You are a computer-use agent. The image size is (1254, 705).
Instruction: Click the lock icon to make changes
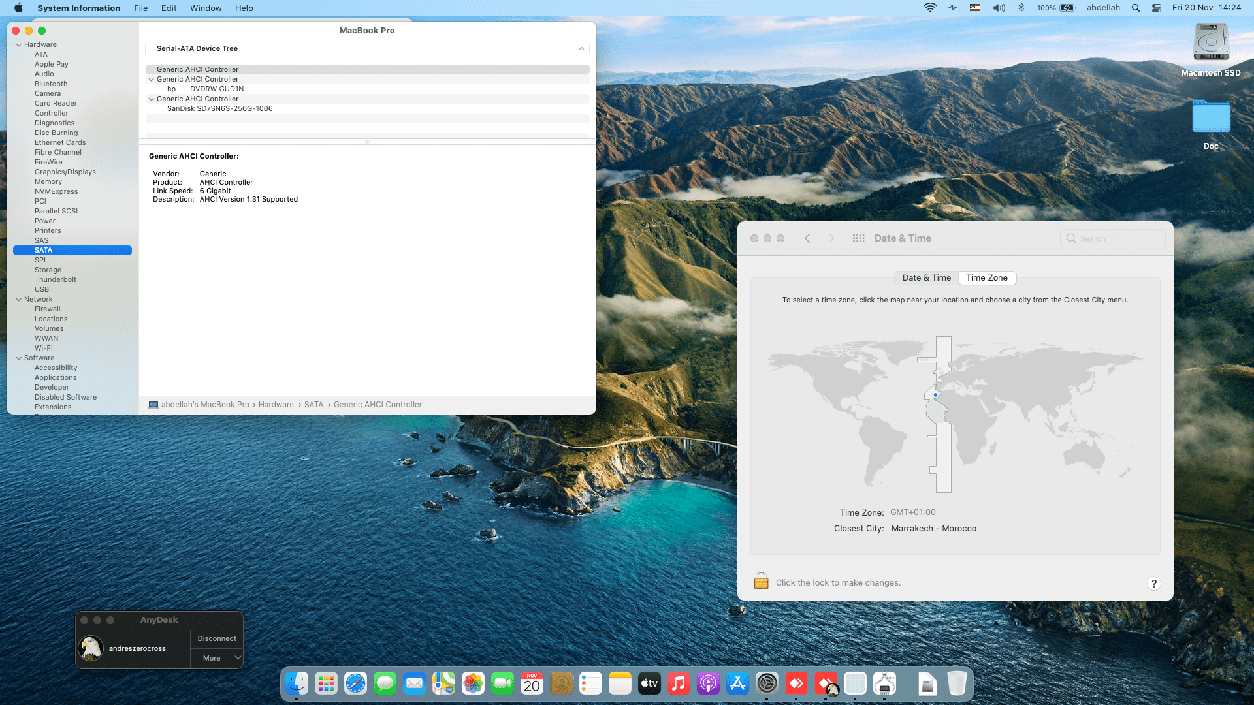coord(761,581)
